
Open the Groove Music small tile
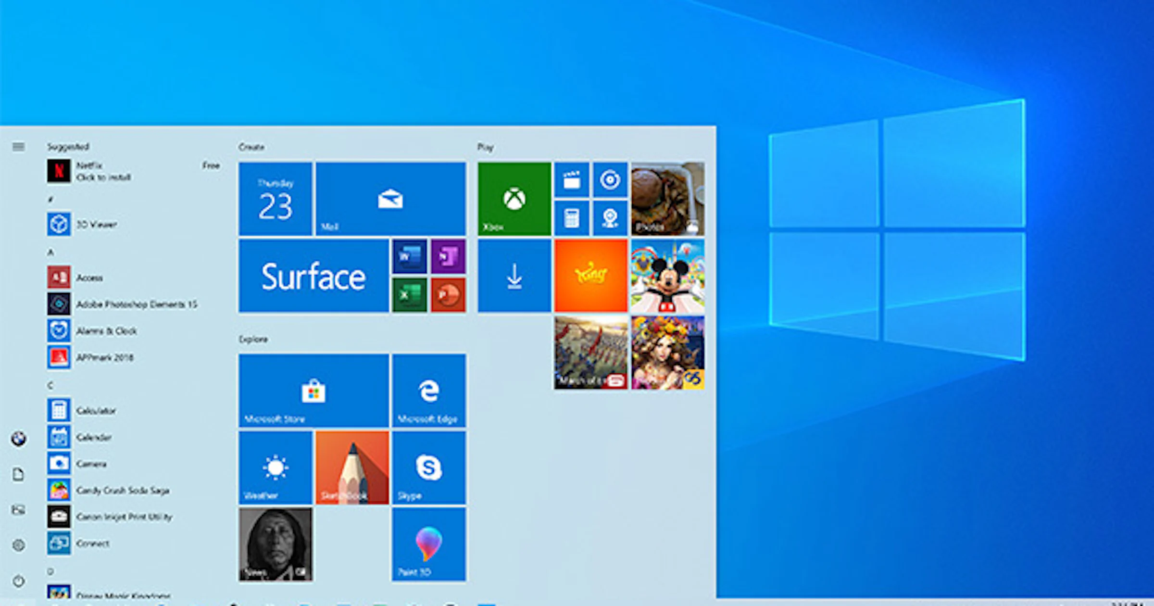click(x=610, y=180)
